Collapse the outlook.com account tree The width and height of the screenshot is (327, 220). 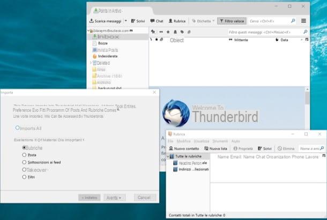click(x=88, y=31)
